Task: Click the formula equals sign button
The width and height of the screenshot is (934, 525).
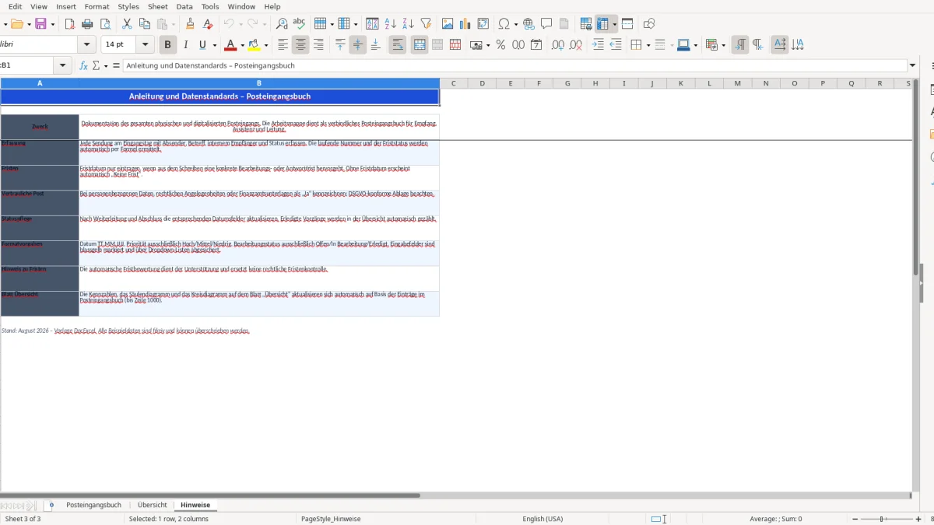Action: [x=116, y=65]
